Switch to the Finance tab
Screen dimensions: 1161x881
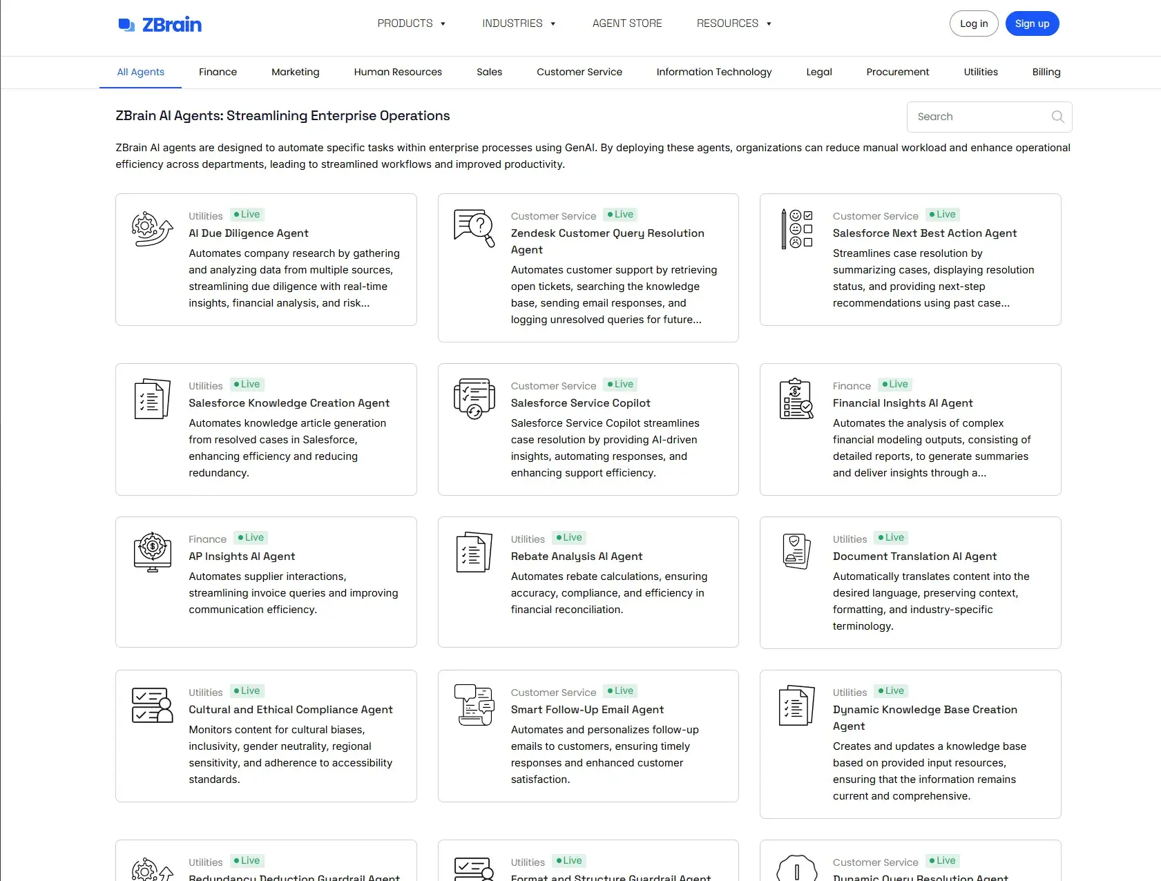coord(218,72)
